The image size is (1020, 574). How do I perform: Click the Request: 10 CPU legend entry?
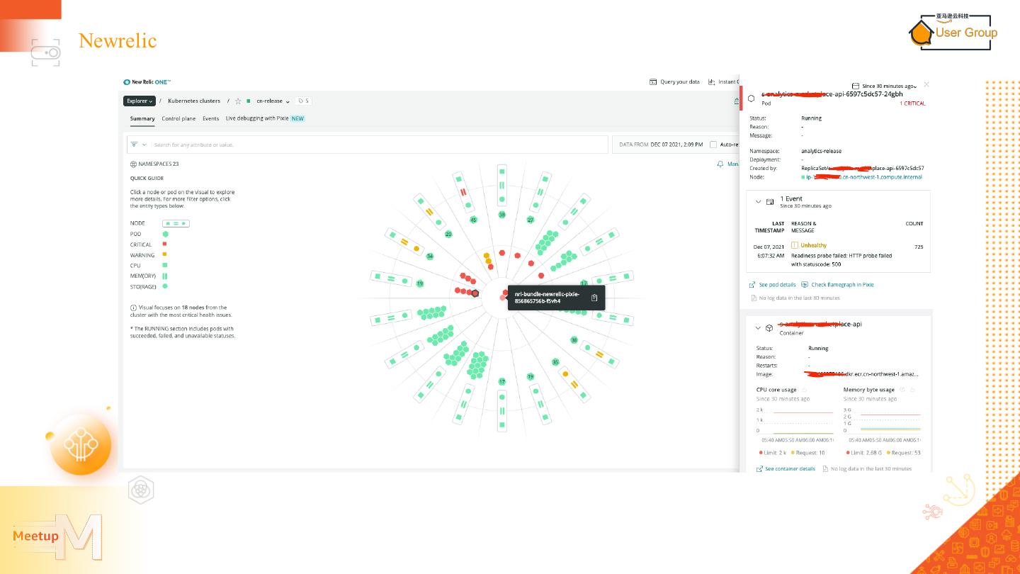click(808, 453)
